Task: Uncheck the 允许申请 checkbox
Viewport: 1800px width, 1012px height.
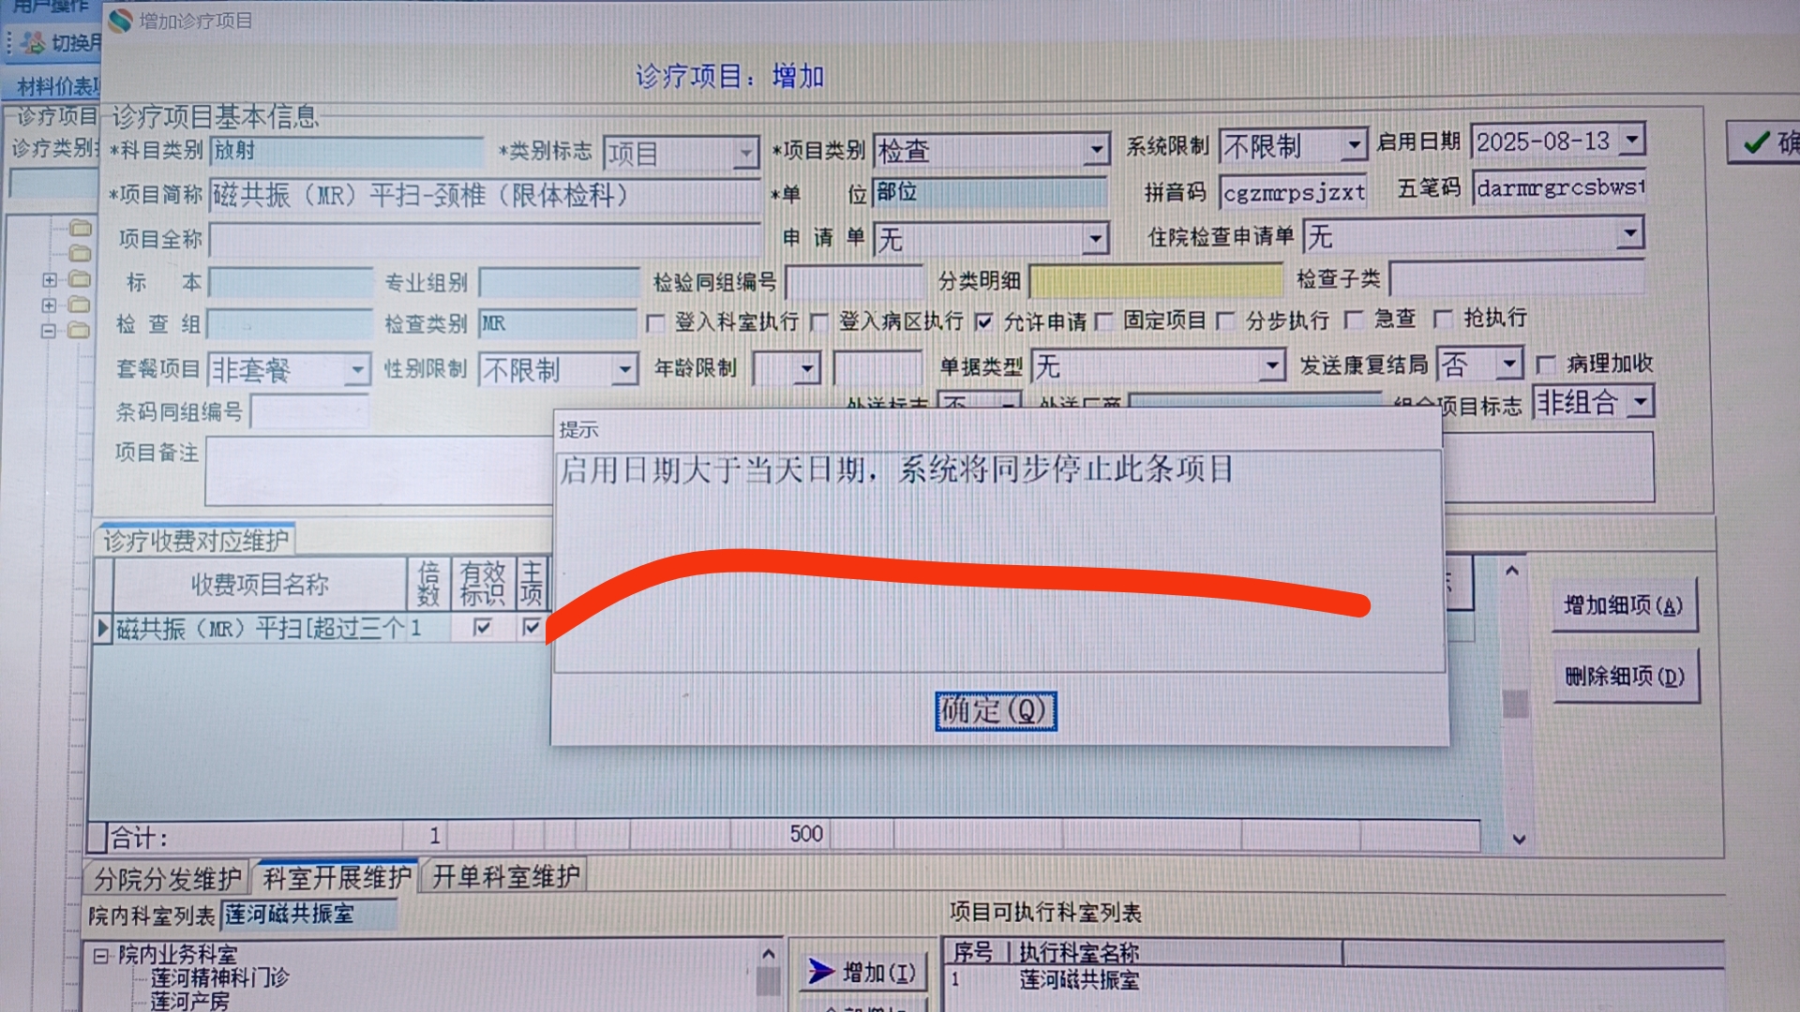Action: pyautogui.click(x=983, y=322)
